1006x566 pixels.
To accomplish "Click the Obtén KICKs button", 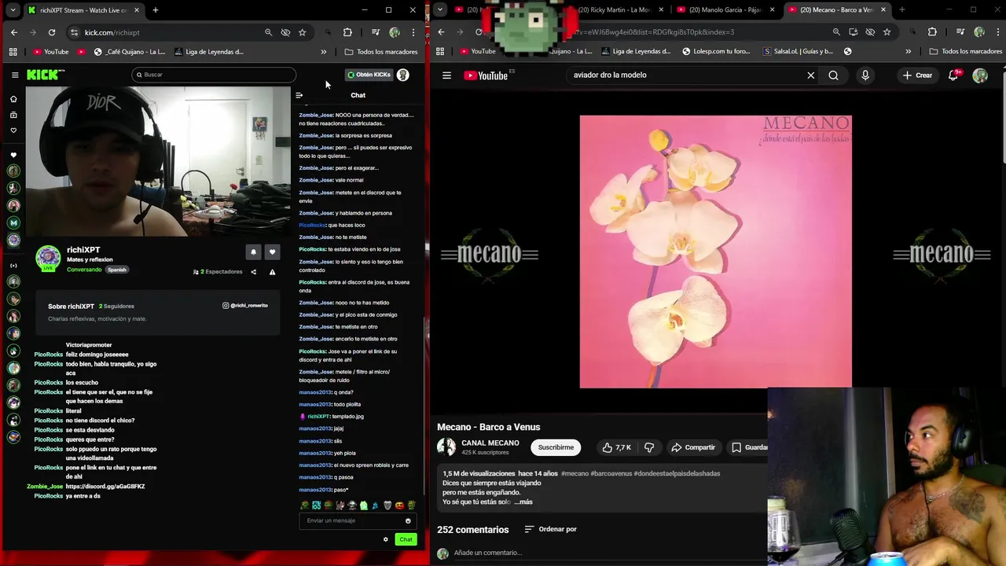I will [369, 75].
